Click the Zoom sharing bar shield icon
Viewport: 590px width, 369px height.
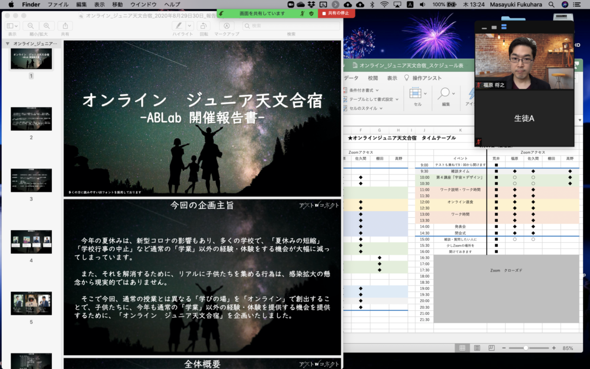[311, 13]
